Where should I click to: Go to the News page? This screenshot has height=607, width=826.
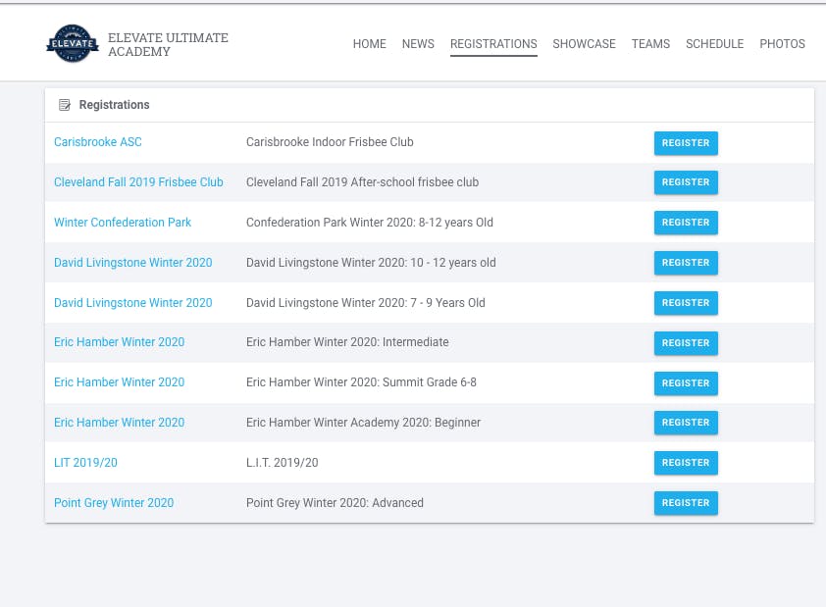point(418,44)
